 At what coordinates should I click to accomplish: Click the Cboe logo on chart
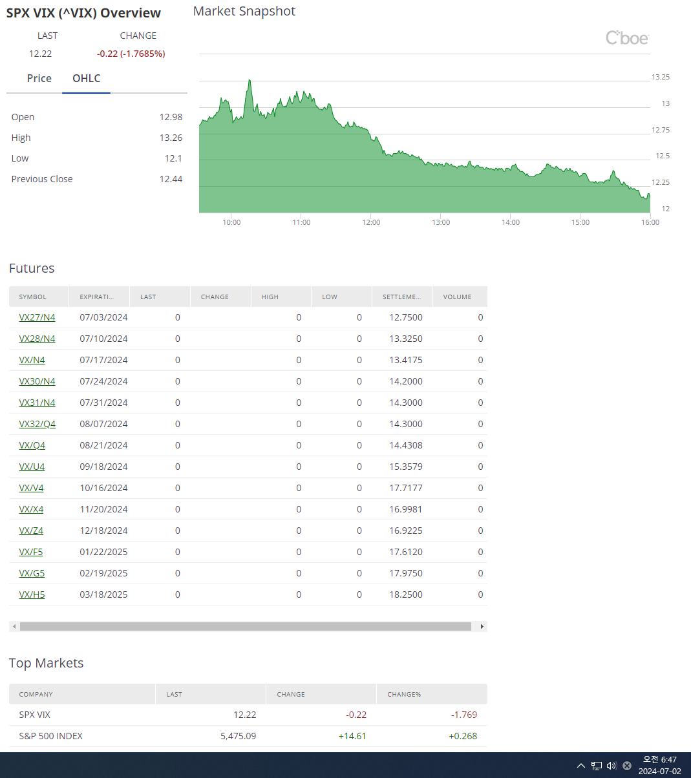pos(627,38)
